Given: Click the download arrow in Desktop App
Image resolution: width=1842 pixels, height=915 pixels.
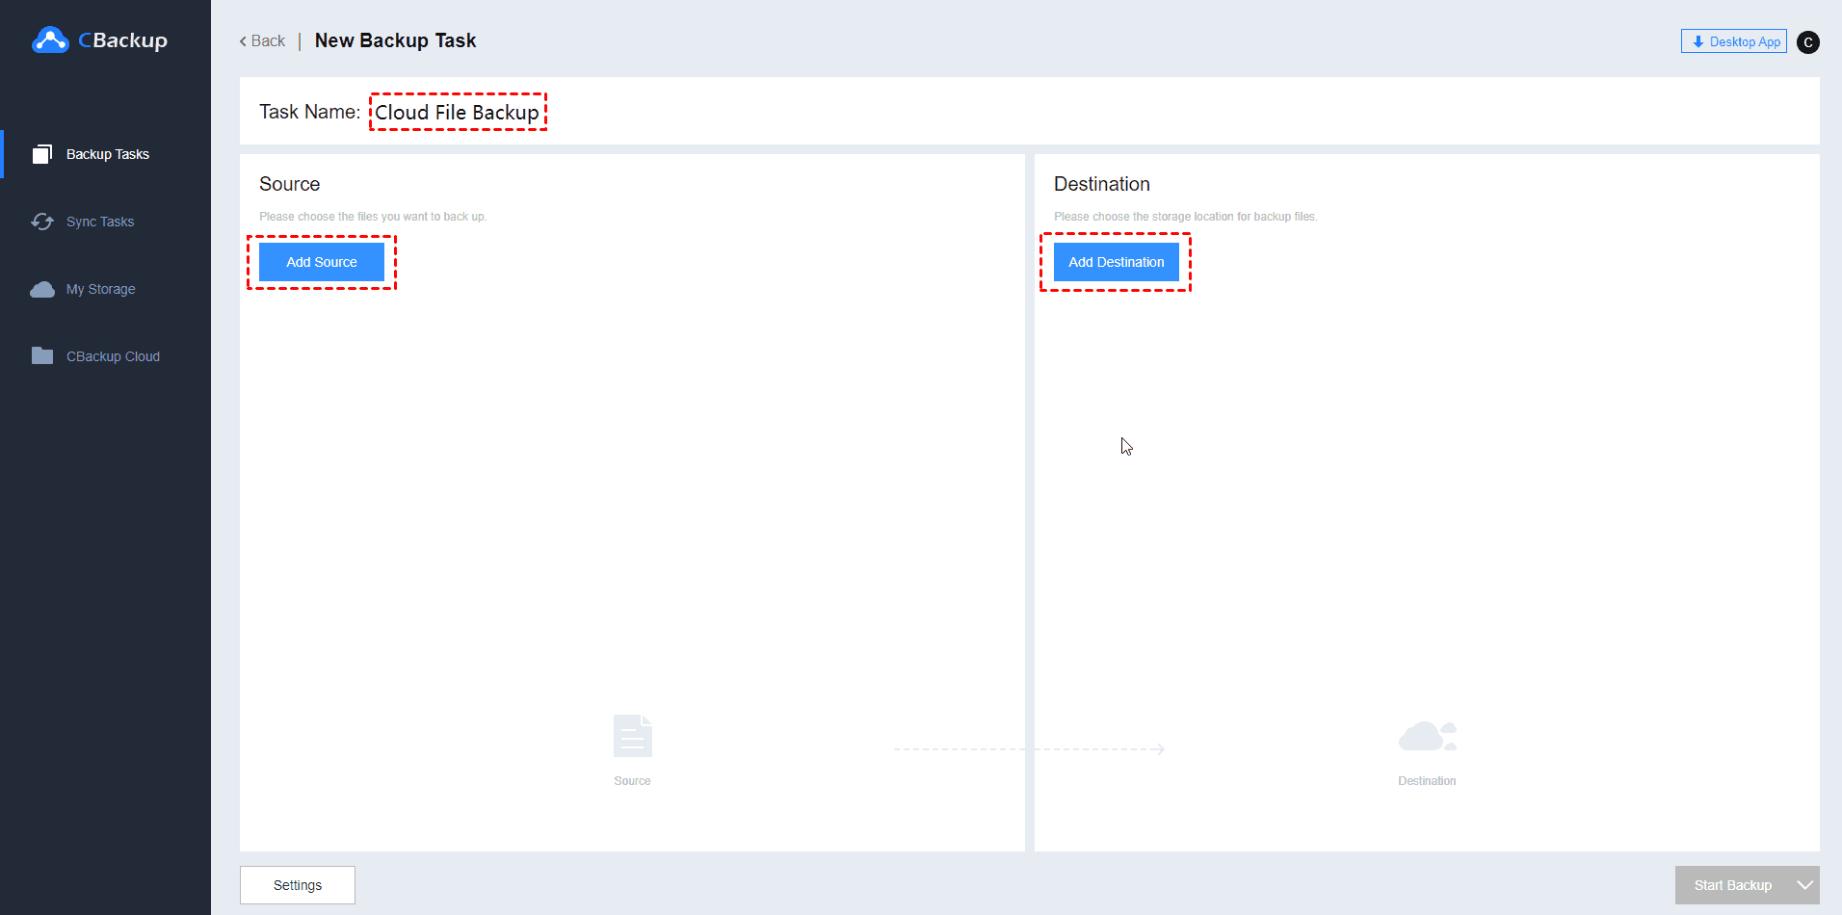Looking at the screenshot, I should click(1698, 42).
